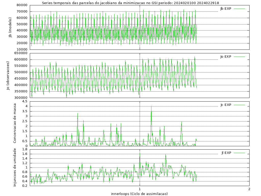Click the 'Jo (observacoes)' y-axis label

tap(8, 76)
